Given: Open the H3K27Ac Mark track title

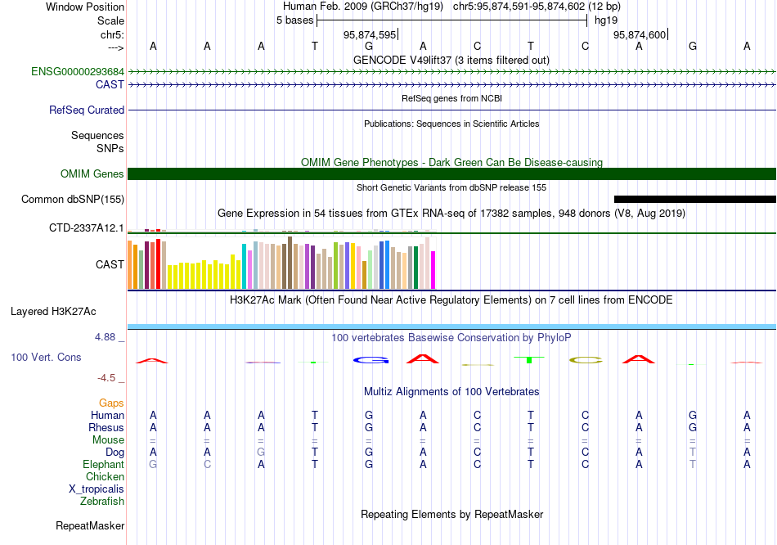Looking at the screenshot, I should pyautogui.click(x=451, y=300).
